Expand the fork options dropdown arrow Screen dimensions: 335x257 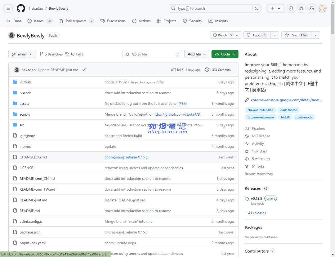click(275, 35)
